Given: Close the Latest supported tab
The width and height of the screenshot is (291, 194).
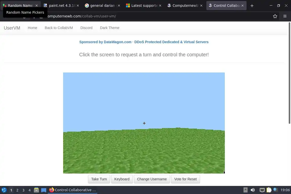Looking at the screenshot, I should (x=160, y=6).
